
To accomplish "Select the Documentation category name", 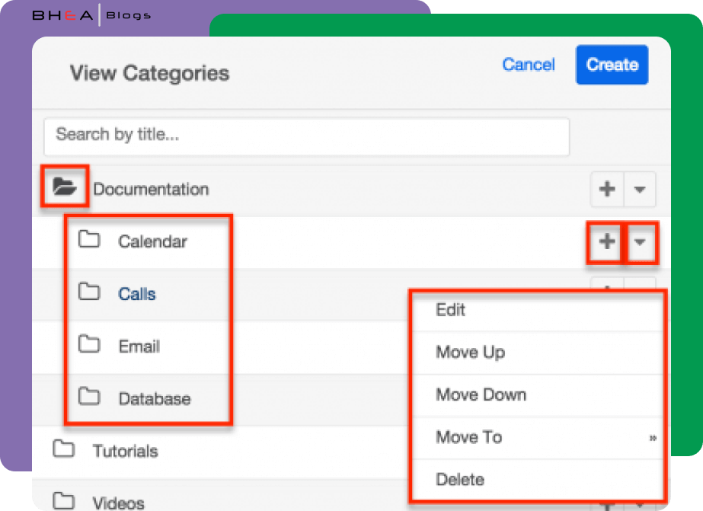I will (151, 189).
